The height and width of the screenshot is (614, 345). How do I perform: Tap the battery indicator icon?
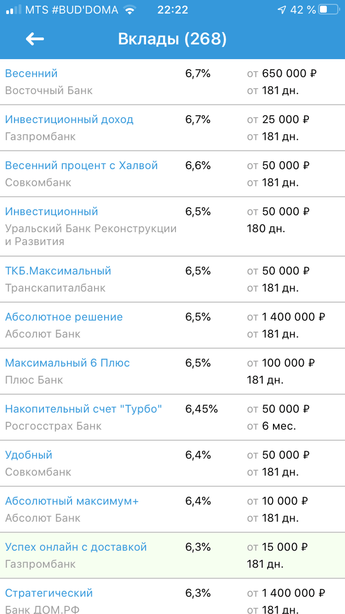click(x=329, y=10)
